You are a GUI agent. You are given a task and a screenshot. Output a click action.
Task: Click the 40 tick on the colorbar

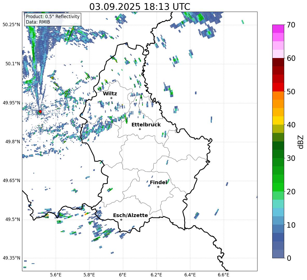pos(291,125)
